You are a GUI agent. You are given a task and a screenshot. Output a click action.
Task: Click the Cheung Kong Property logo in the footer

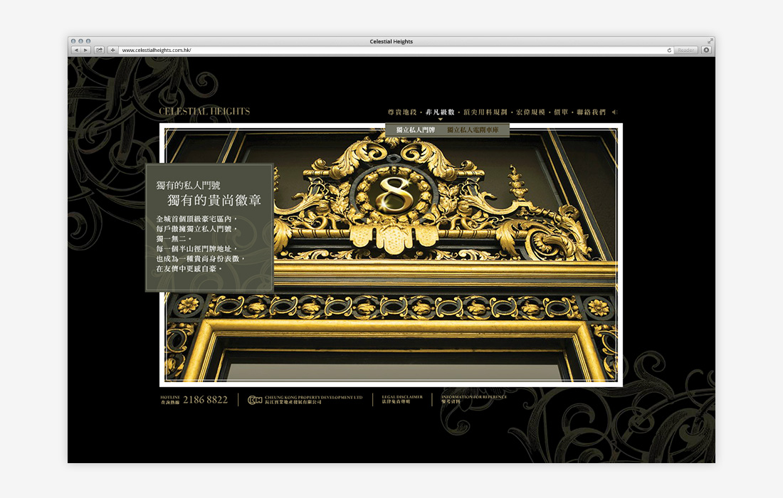[x=255, y=400]
